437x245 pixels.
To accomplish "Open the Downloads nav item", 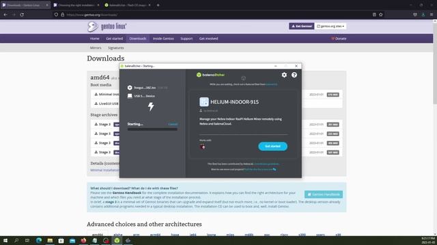I will (x=138, y=39).
